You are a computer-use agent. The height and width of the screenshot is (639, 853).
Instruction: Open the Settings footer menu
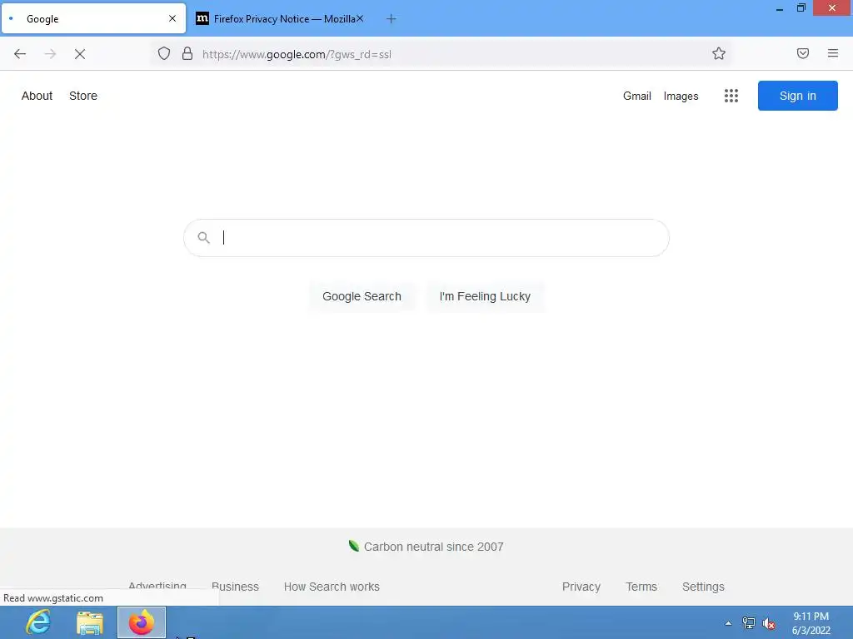[703, 587]
